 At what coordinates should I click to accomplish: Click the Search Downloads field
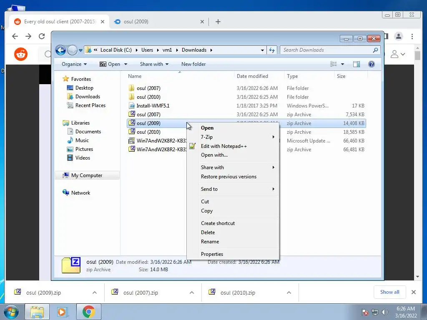pyautogui.click(x=330, y=50)
